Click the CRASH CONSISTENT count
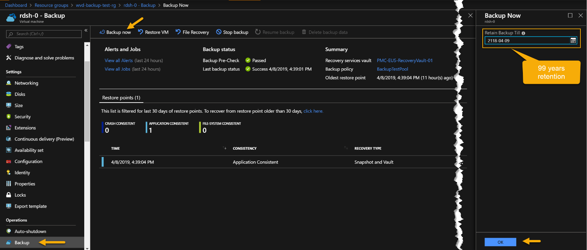Screen dimensions: 587x250 tap(107, 130)
